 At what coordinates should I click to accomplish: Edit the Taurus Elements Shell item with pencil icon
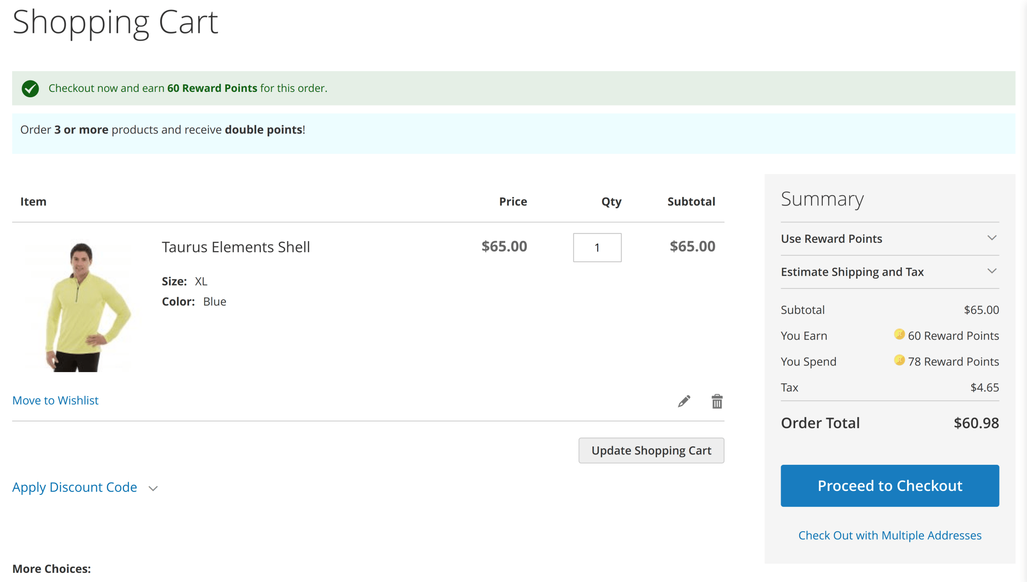pos(684,401)
